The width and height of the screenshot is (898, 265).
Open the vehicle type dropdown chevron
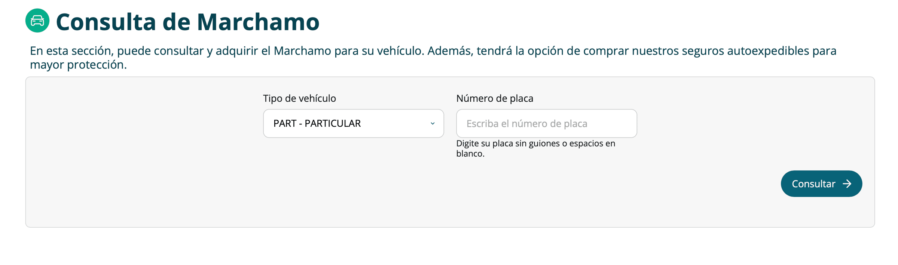tap(433, 123)
